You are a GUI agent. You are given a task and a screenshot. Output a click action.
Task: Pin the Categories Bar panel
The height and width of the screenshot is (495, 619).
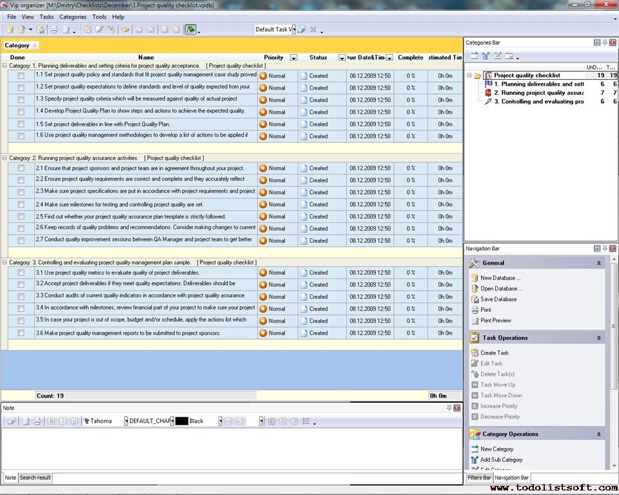click(605, 43)
